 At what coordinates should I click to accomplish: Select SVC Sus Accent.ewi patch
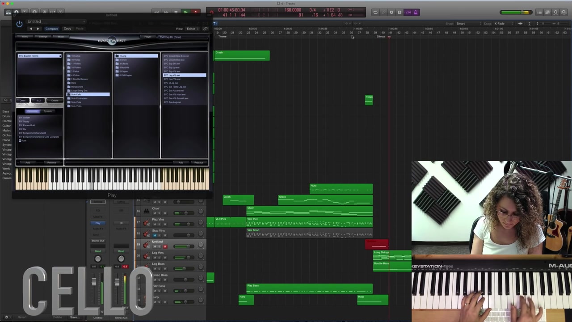pos(184,90)
